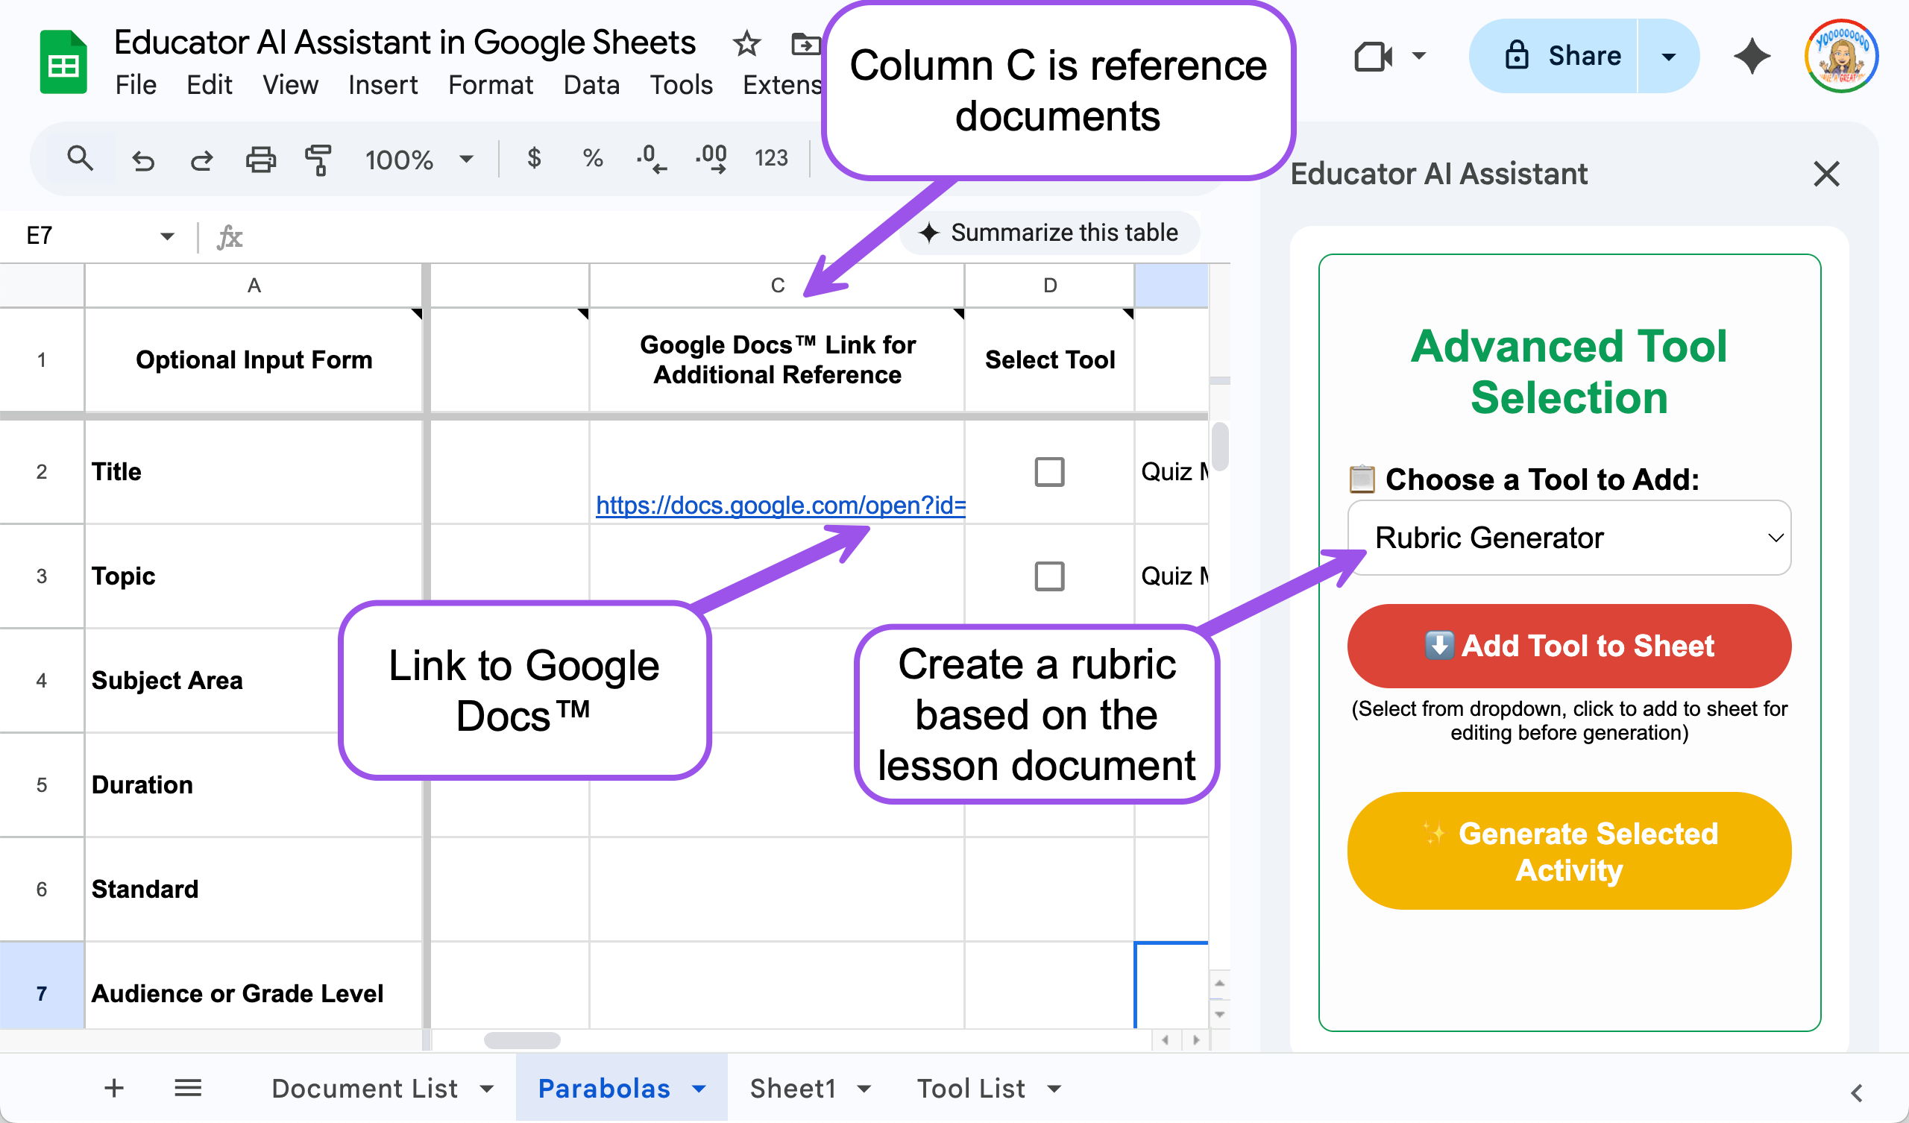Open the Google account avatar
The width and height of the screenshot is (1909, 1123).
pos(1842,56)
